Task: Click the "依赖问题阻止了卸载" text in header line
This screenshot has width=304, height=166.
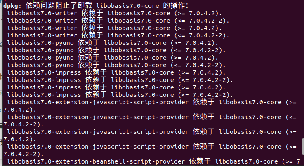Action: [x=59, y=6]
